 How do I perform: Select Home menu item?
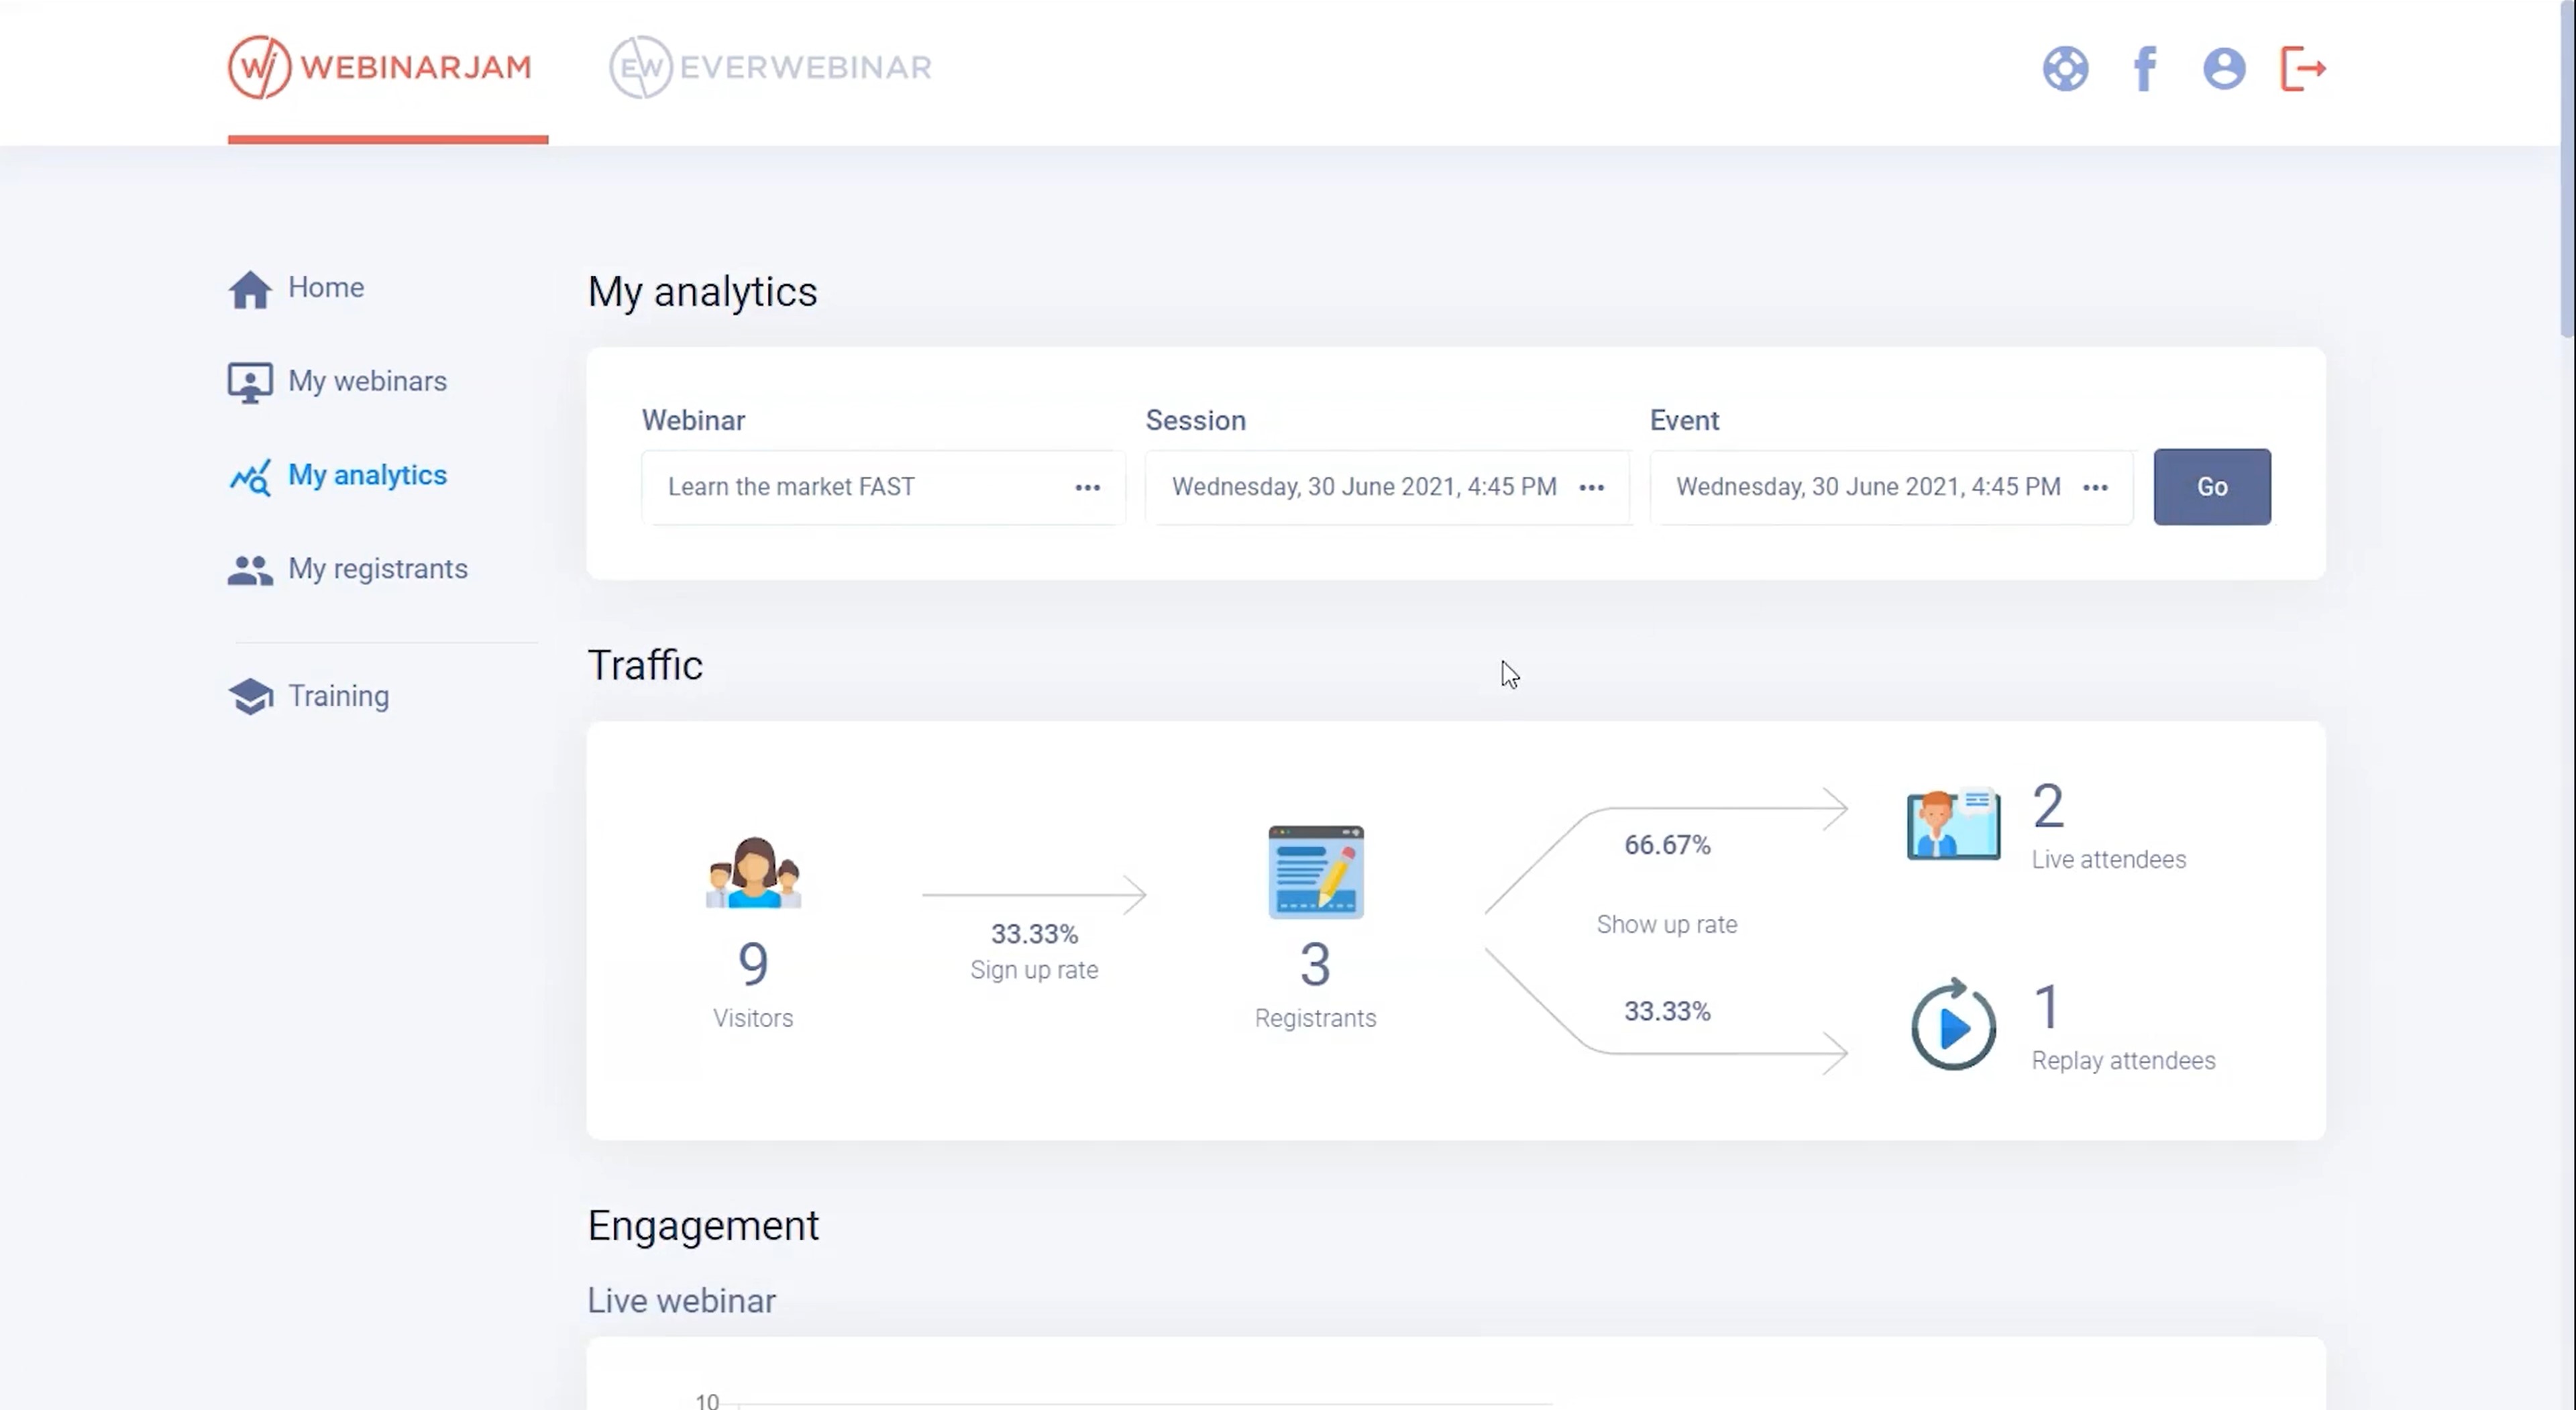(326, 286)
